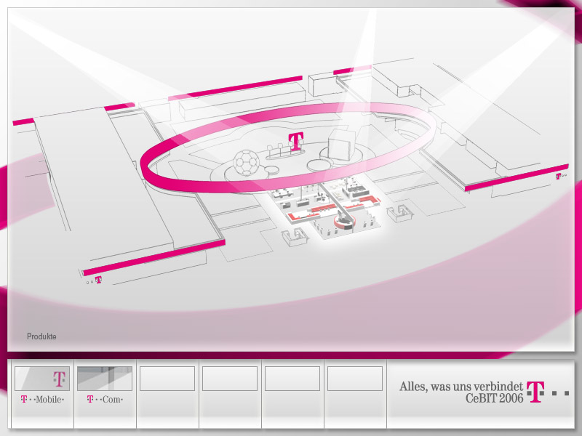Click the T-Mobile text label
582x436 pixels.
pos(42,400)
